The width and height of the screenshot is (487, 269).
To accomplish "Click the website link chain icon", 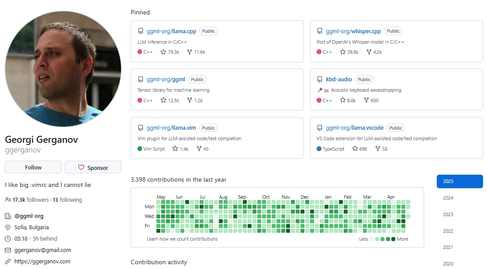I will pyautogui.click(x=8, y=262).
